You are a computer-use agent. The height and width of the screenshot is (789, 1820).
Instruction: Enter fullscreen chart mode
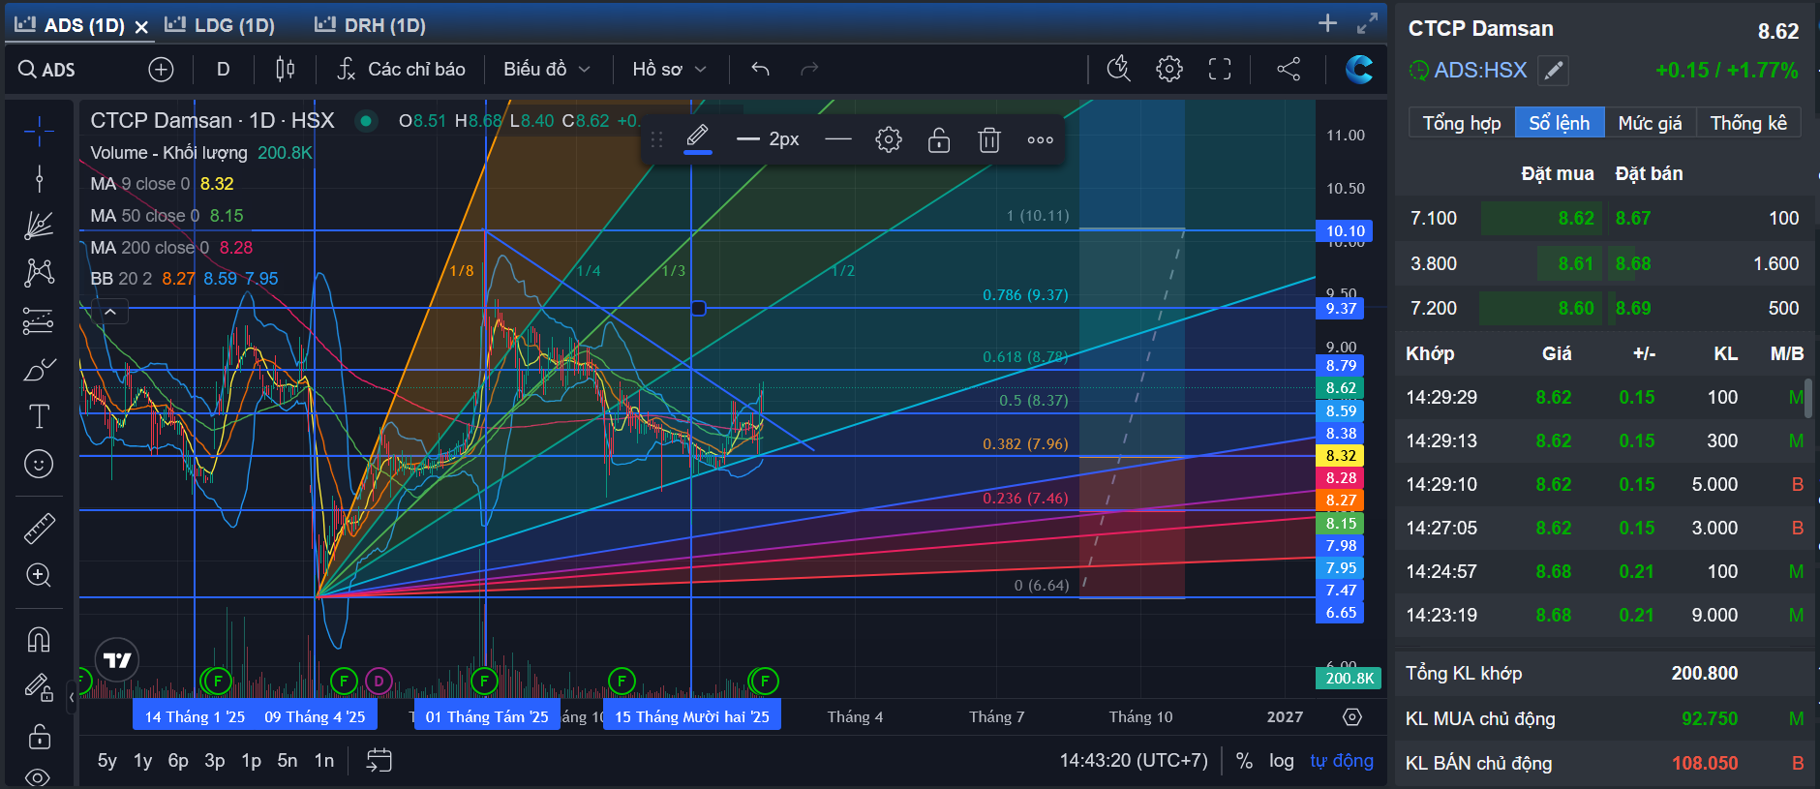(x=1220, y=69)
